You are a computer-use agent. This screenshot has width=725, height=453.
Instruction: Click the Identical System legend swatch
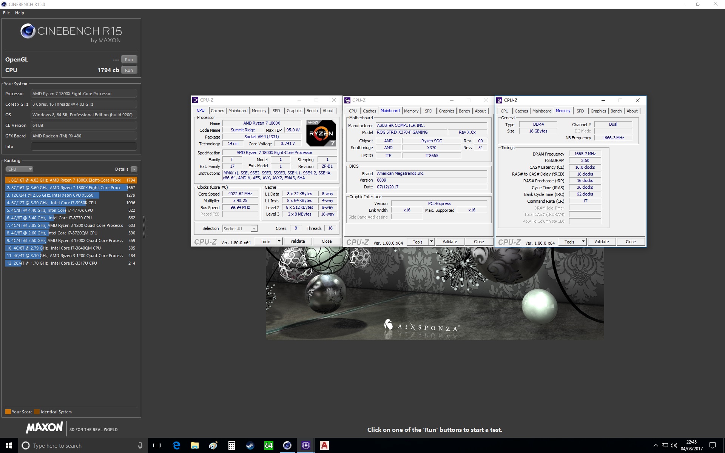pyautogui.click(x=37, y=412)
